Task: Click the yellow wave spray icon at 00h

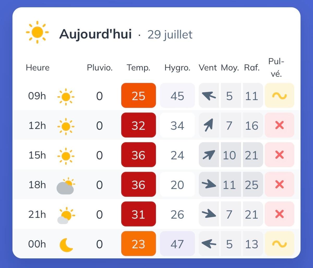Action: pyautogui.click(x=279, y=244)
